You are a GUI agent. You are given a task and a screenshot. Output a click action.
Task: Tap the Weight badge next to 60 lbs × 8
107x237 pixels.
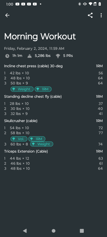pyautogui.click(x=42, y=144)
